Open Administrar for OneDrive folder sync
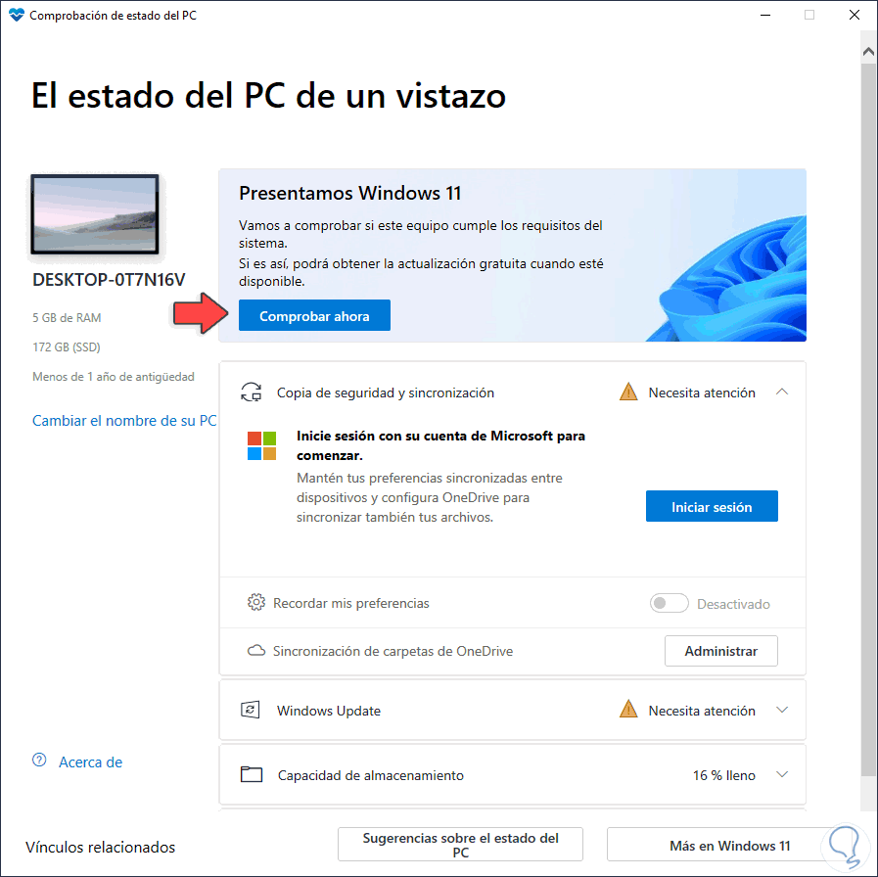Viewport: 878px width, 877px height. click(x=720, y=651)
